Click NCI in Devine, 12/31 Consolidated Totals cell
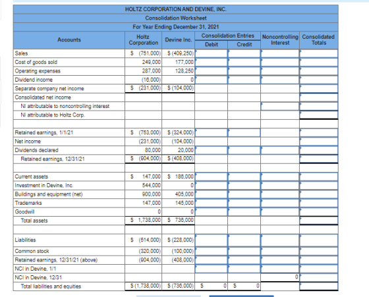 pos(319,277)
